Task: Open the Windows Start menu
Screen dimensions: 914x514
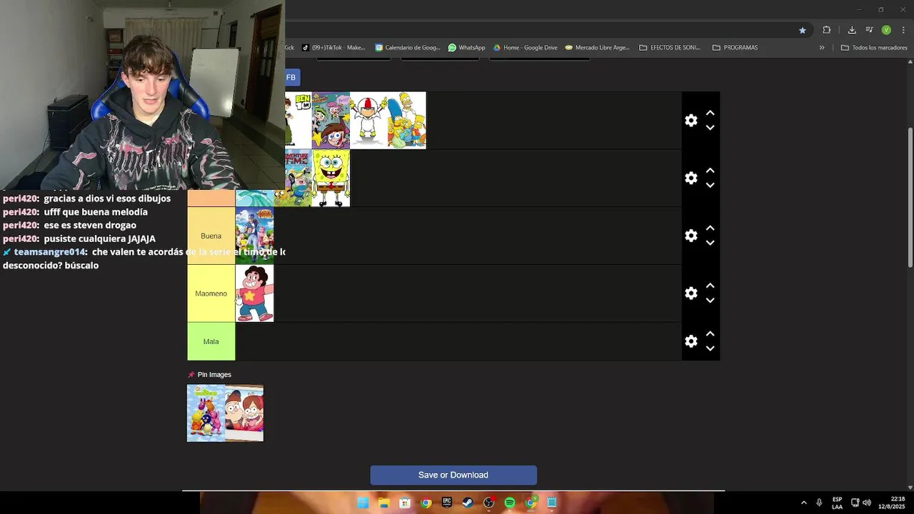Action: pyautogui.click(x=363, y=503)
